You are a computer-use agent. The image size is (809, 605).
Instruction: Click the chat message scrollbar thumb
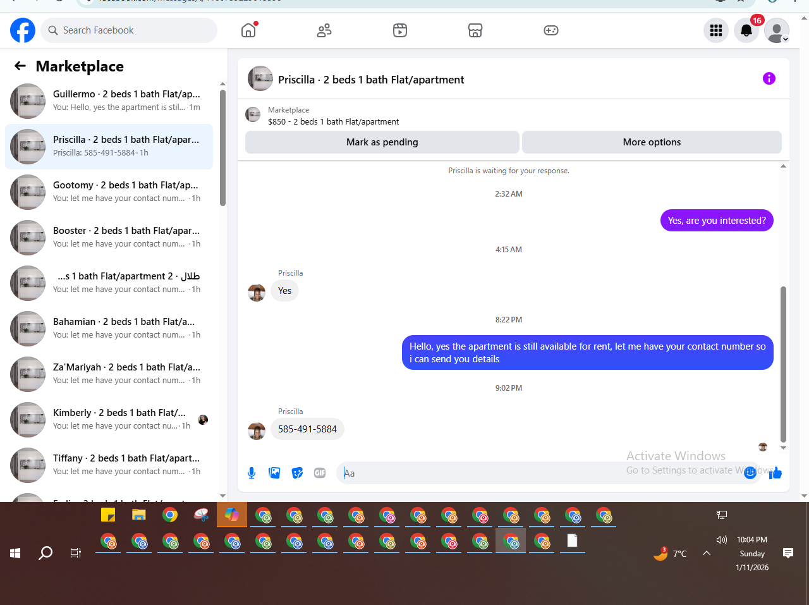tap(783, 364)
